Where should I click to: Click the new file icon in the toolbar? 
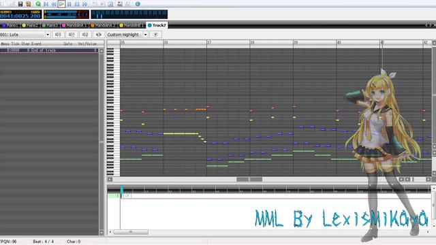5,4
